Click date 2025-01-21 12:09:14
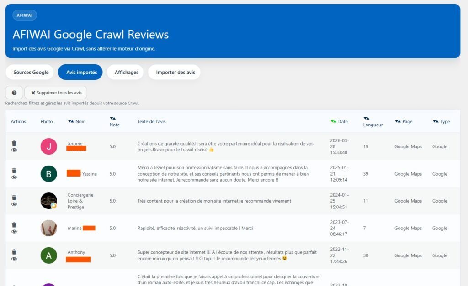This screenshot has height=286, width=468. pos(340,174)
